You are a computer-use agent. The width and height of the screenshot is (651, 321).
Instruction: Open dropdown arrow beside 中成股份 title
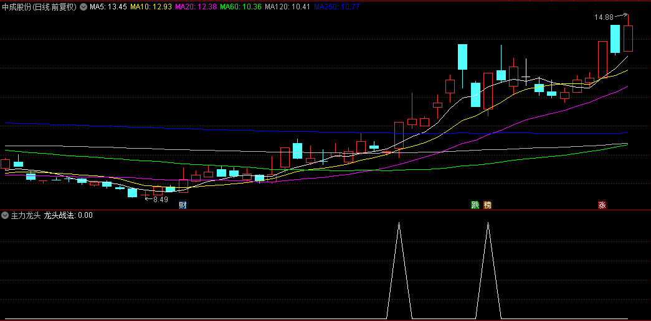click(x=83, y=7)
